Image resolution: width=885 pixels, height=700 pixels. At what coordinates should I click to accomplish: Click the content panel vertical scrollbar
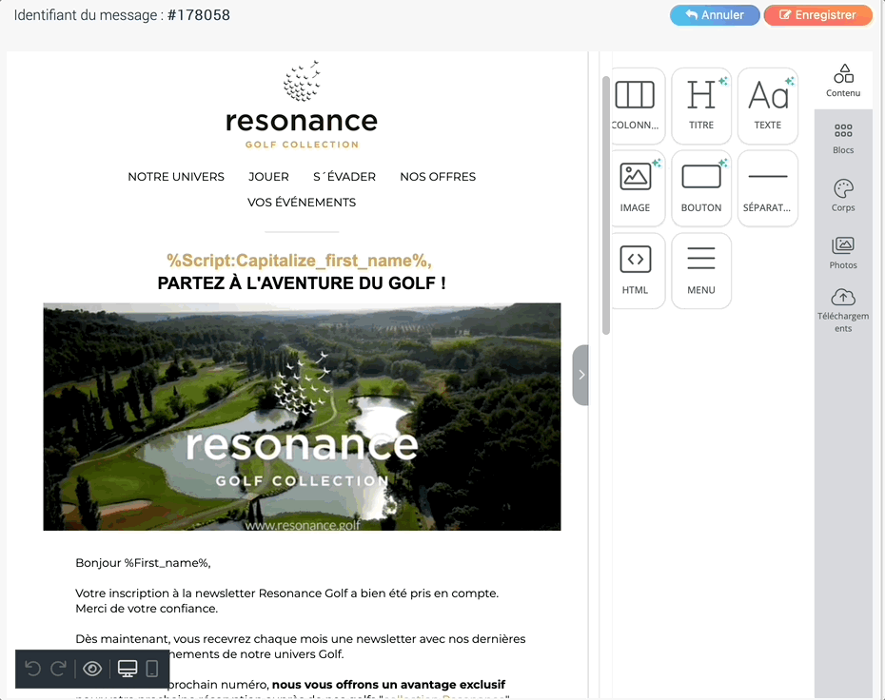[606, 205]
